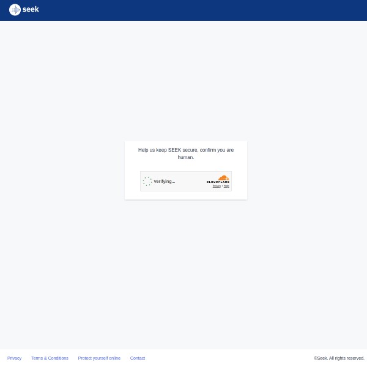Open the Contact footer link
The width and height of the screenshot is (367, 367).
[138, 358]
